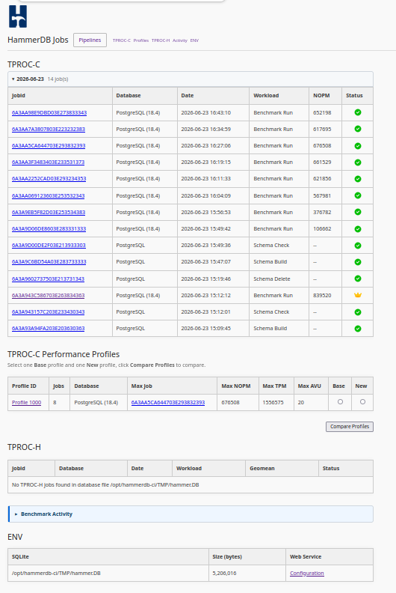The width and height of the screenshot is (396, 593).
Task: Click the HammerDB hammer logo
Action: 18,16
